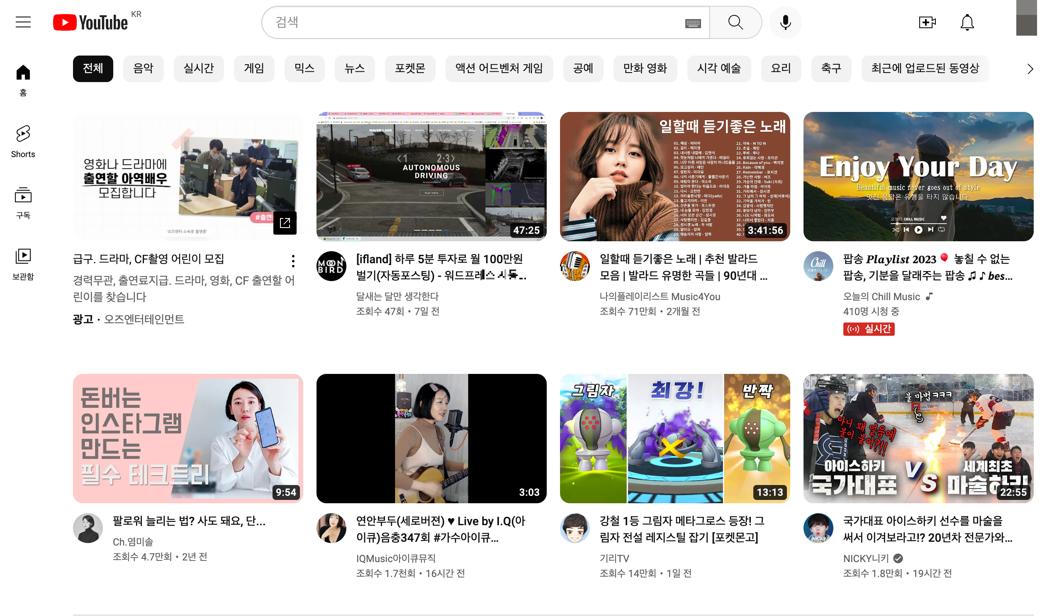Open 보관함 (Library) in the sidebar
Screen dimensions: 1047x616
coord(23,262)
